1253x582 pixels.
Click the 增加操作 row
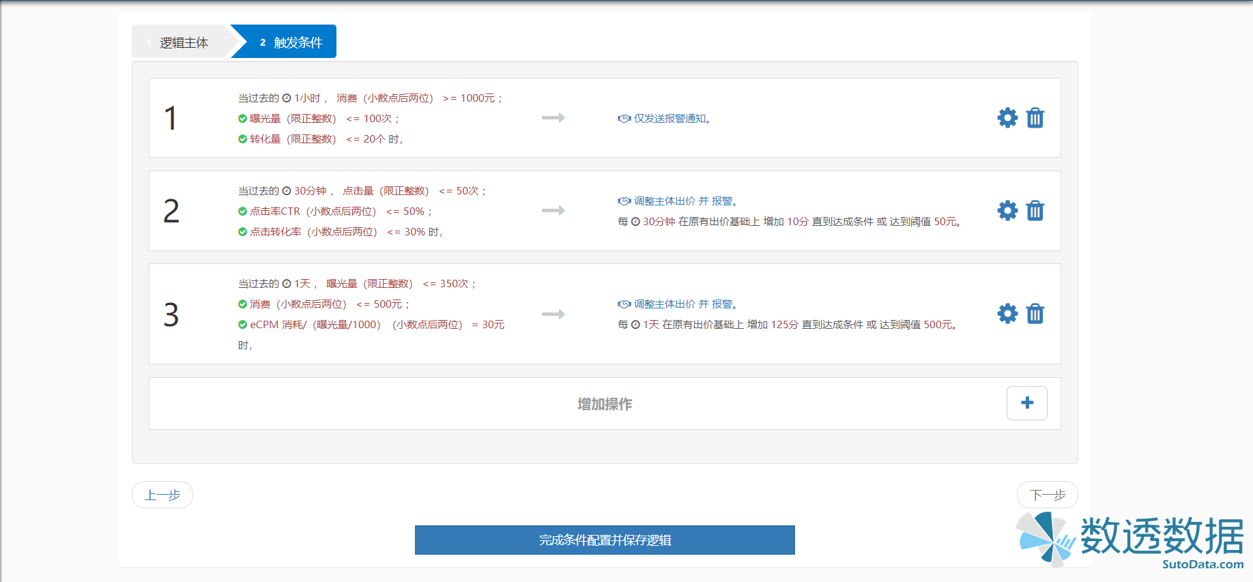(604, 404)
